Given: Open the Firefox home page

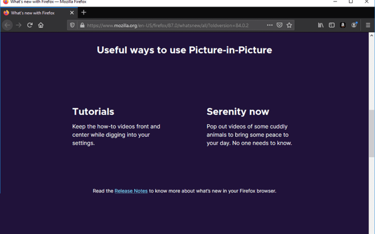Looking at the screenshot, I should (41, 25).
